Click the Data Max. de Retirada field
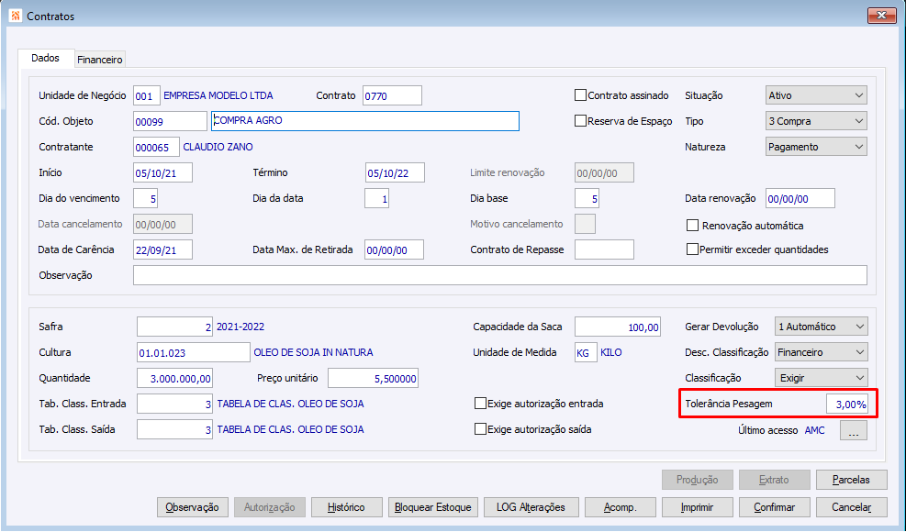The image size is (906, 532). click(394, 250)
